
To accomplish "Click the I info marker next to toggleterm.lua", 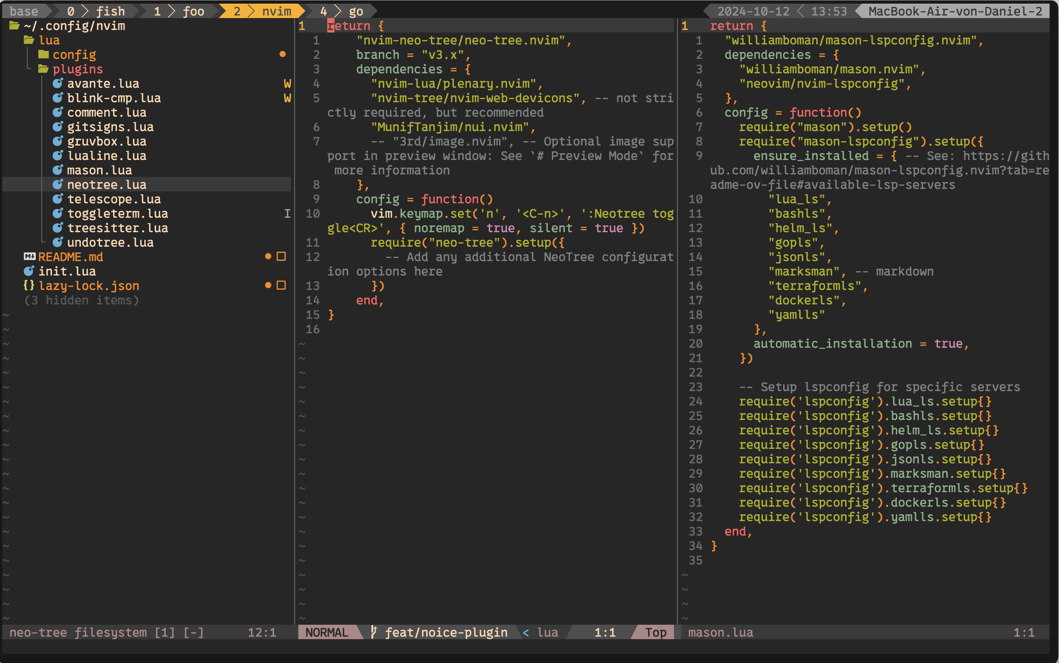I will tap(287, 213).
